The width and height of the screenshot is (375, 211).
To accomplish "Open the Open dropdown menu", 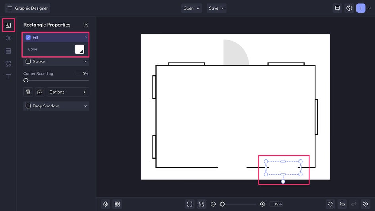I will 191,8.
